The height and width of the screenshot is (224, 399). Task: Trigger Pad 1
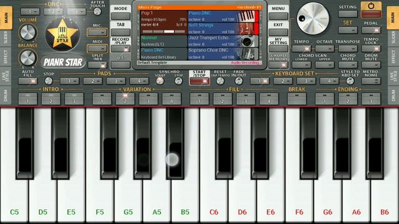(69, 82)
